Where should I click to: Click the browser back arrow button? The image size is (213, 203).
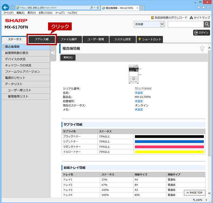[5, 8]
